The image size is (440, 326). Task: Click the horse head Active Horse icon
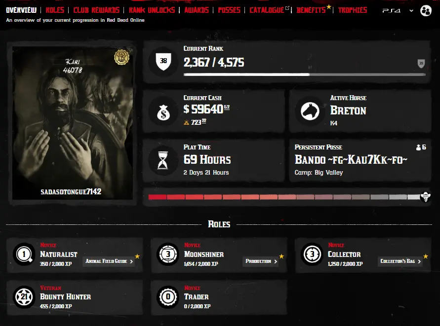click(310, 111)
